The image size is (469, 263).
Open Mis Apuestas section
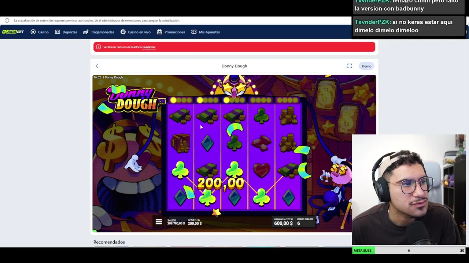(x=206, y=32)
